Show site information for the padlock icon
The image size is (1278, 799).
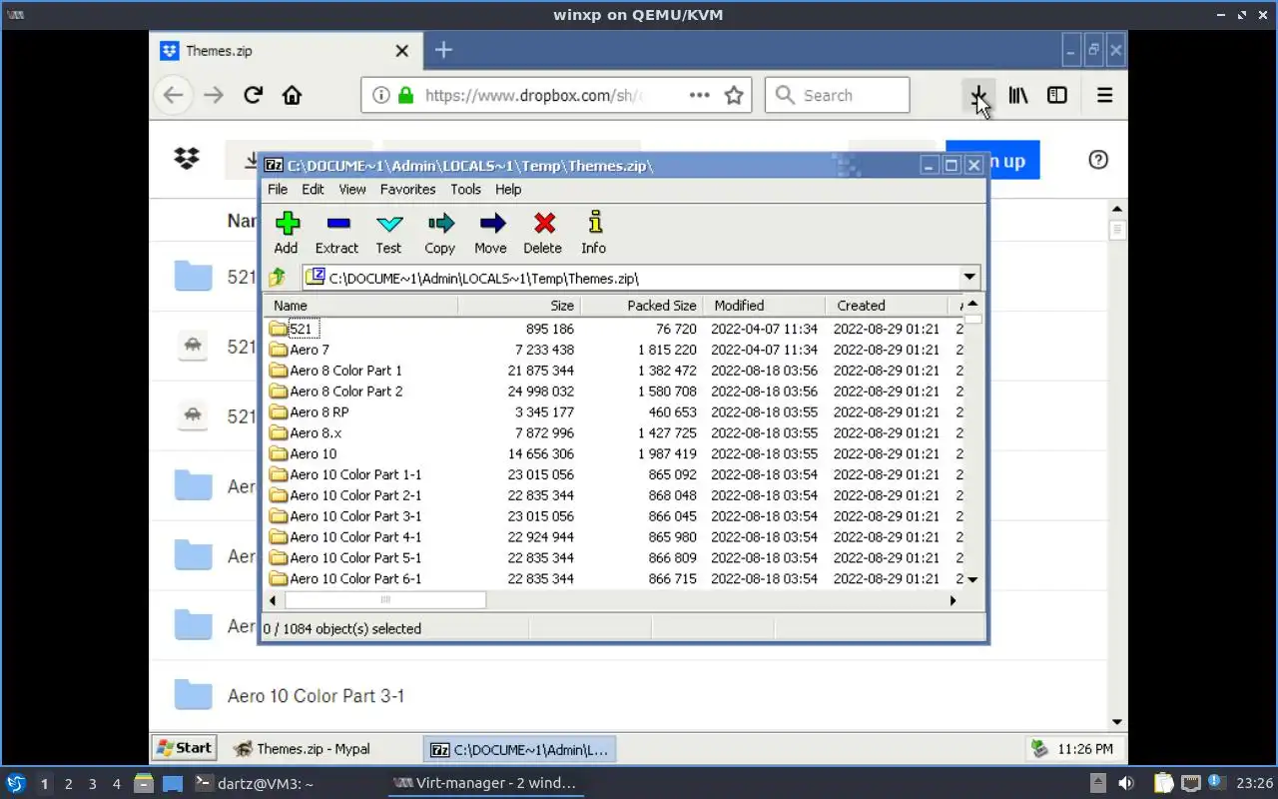(x=405, y=95)
